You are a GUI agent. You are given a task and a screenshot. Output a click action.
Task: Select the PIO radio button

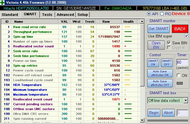[162, 14]
